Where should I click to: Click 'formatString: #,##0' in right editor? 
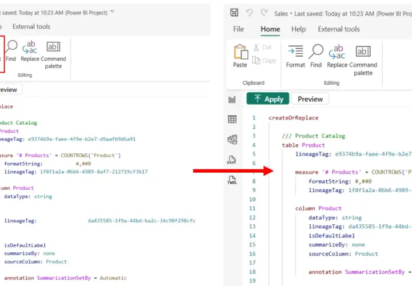tap(340, 181)
